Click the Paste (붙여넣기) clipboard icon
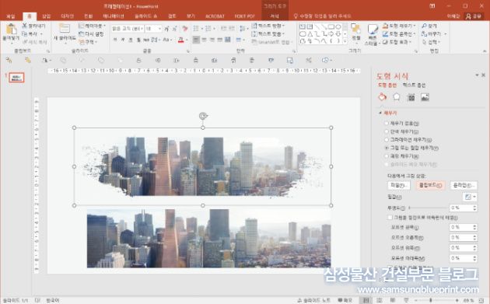This screenshot has height=304, width=490. [11, 29]
